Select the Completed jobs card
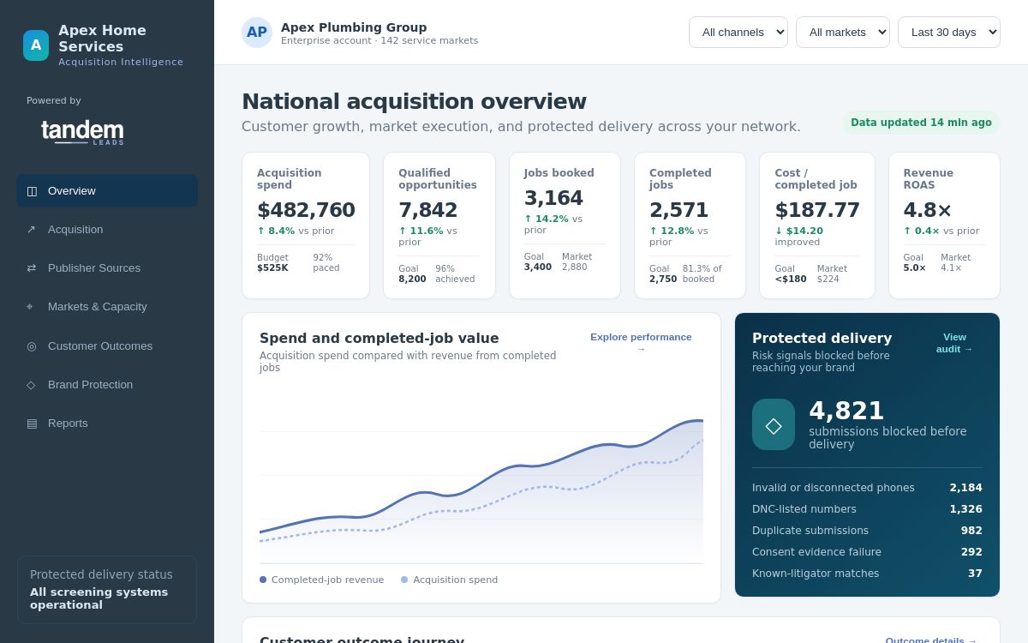The width and height of the screenshot is (1028, 643). click(x=690, y=225)
